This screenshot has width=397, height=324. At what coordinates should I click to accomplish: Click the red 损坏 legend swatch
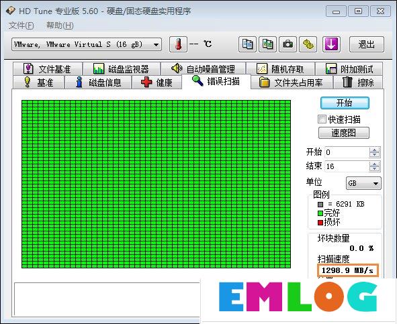pos(320,223)
